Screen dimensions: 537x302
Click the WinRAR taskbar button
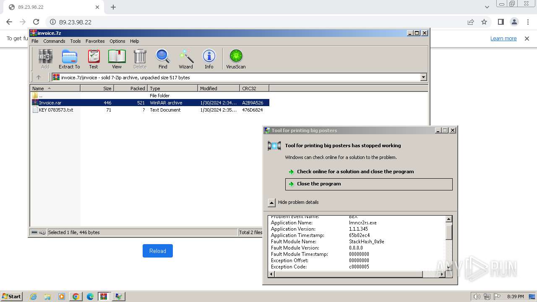tap(104, 297)
